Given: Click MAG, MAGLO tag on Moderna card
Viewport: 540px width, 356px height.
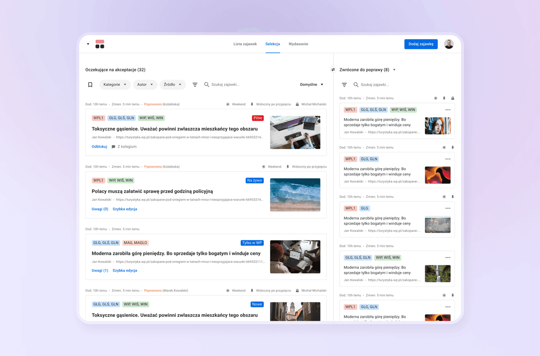Looking at the screenshot, I should [135, 243].
